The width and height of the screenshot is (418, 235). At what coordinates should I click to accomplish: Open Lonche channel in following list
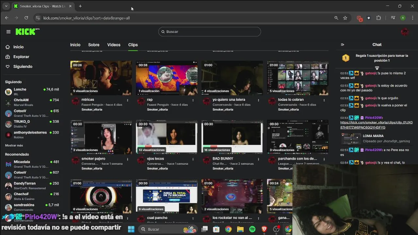[x=32, y=92]
